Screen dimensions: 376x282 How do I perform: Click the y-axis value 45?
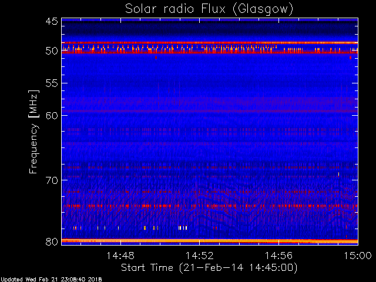pyautogui.click(x=52, y=21)
